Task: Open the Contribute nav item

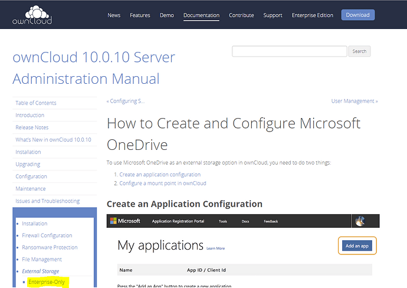Action: 241,15
